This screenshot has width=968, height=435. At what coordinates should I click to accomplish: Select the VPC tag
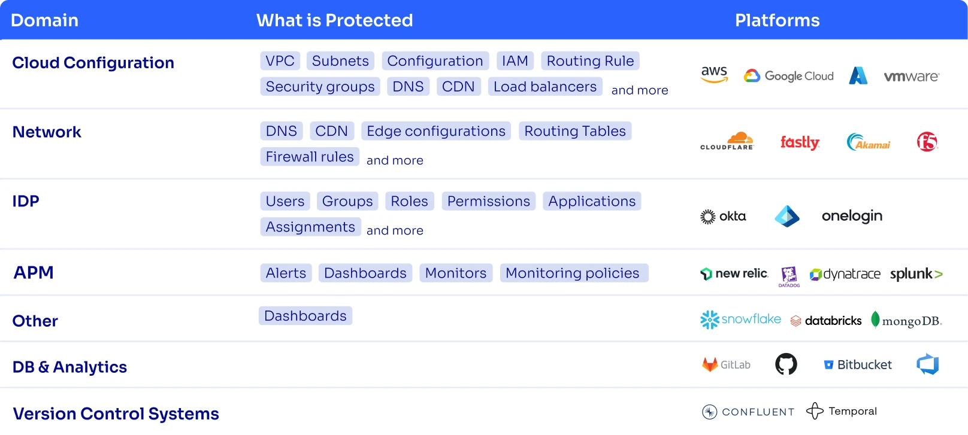(280, 61)
